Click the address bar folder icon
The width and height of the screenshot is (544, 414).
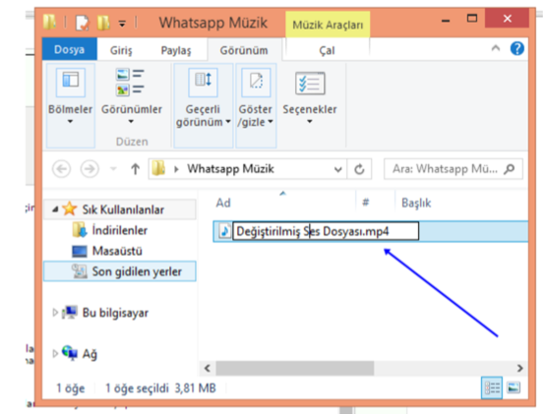(x=158, y=168)
